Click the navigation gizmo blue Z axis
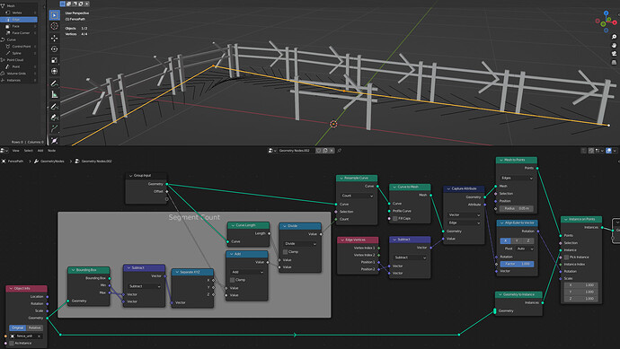620x349 pixels. pos(607,13)
